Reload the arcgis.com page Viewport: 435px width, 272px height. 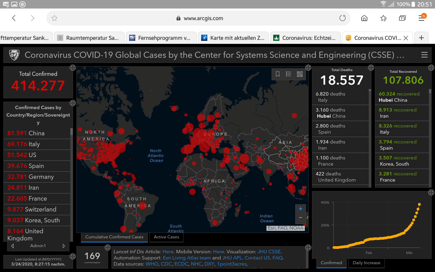coord(343,18)
